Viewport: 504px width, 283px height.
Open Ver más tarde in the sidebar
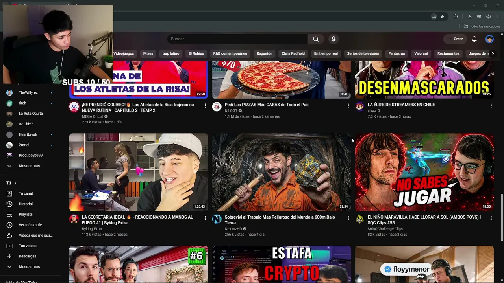coord(30,225)
